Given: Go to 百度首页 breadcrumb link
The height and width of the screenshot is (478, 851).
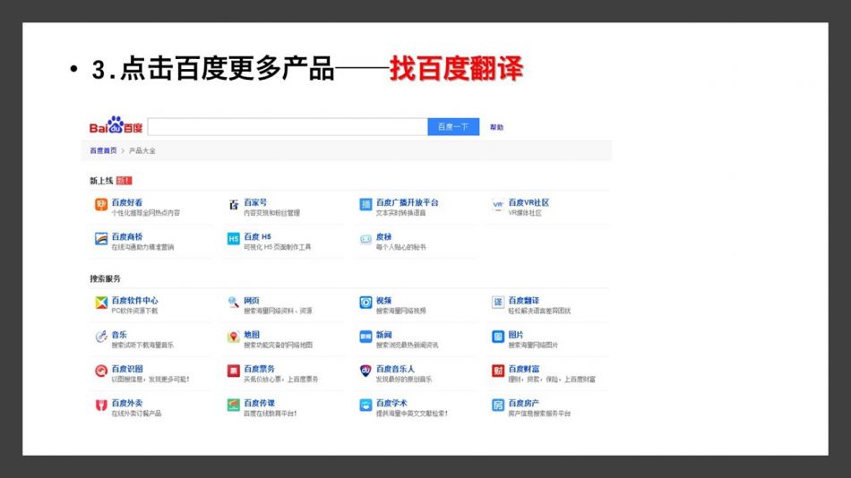Looking at the screenshot, I should tap(103, 151).
